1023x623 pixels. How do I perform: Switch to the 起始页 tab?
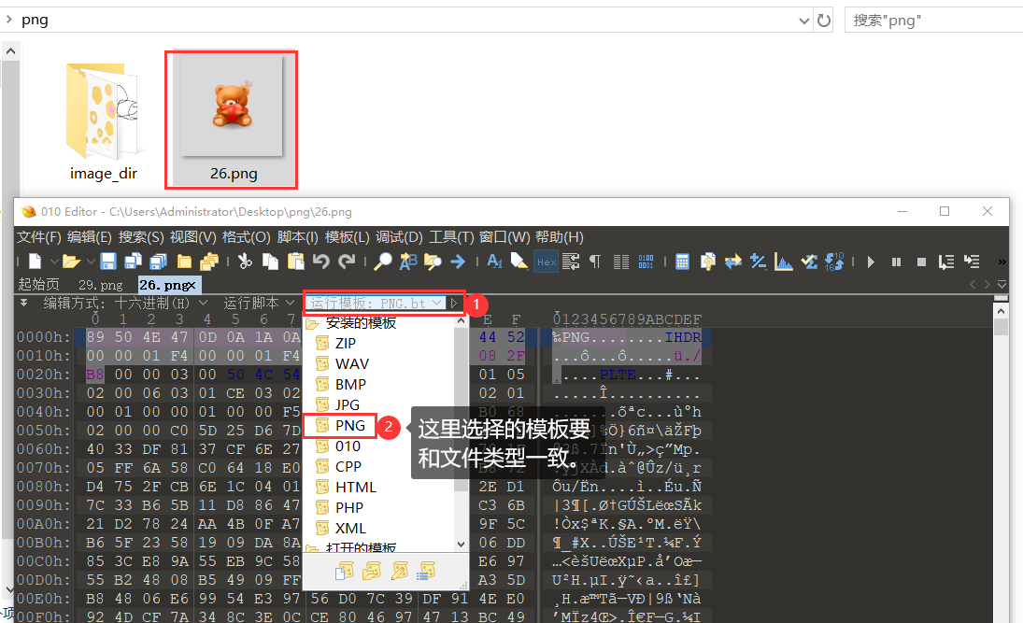[x=38, y=285]
